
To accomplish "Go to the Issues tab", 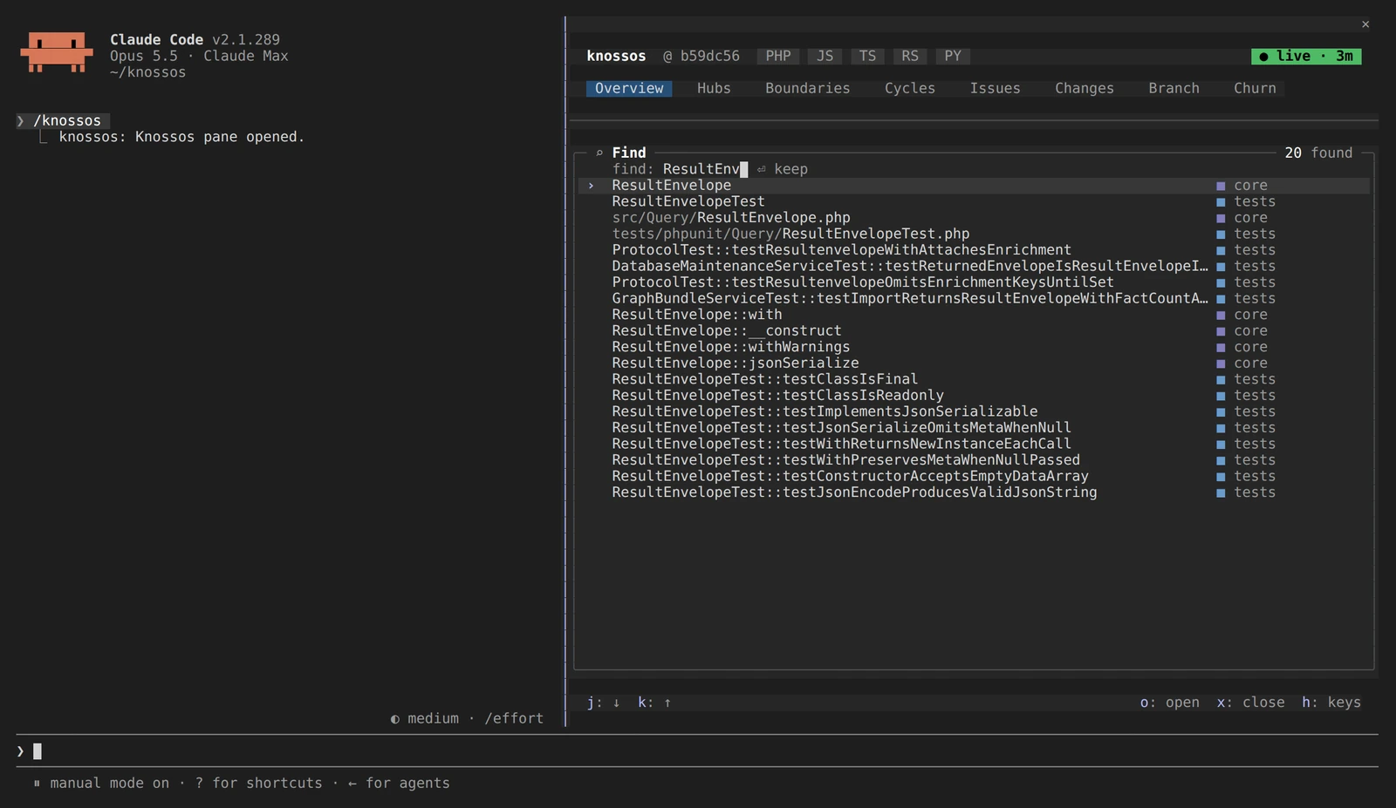I will [x=995, y=88].
